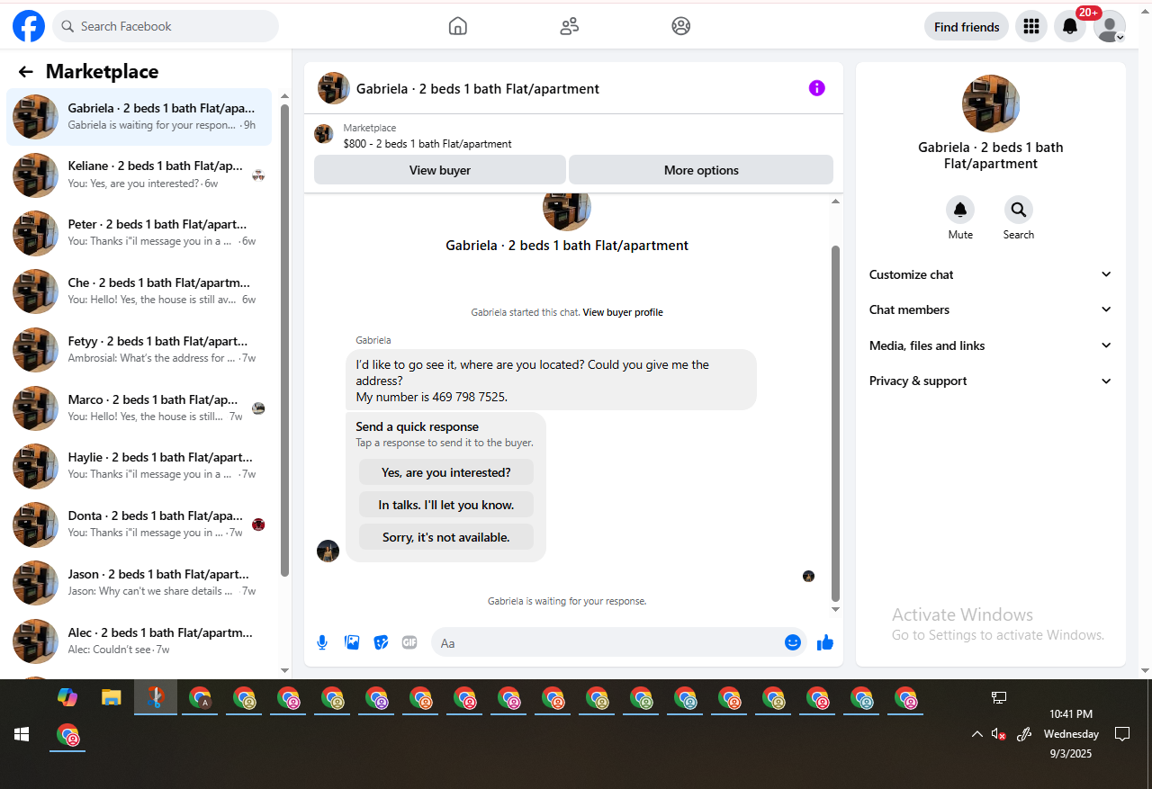Click Gabriela's listing photo in right panel
The width and height of the screenshot is (1152, 789).
pos(991,103)
